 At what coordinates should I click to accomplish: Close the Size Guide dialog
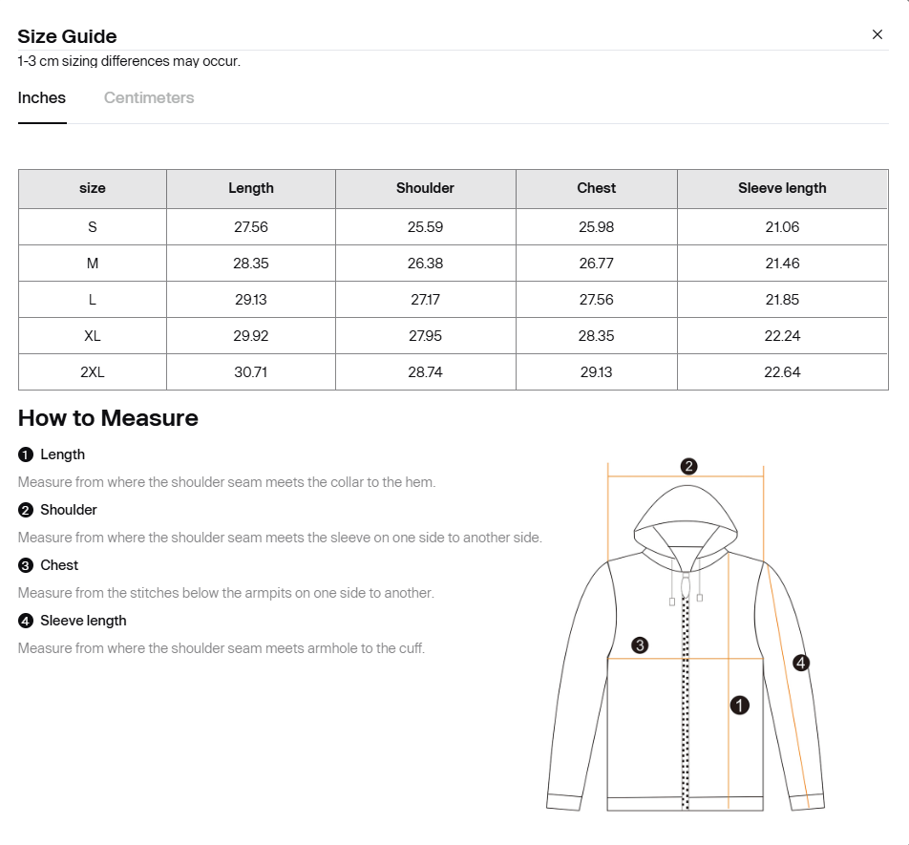pos(877,34)
